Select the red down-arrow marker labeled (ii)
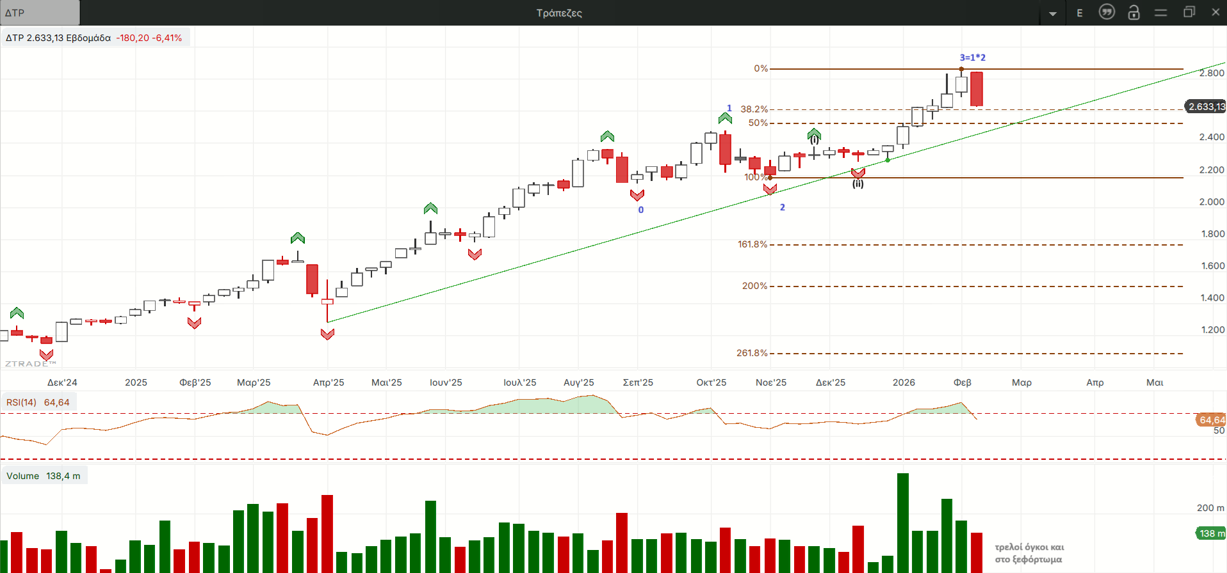The height and width of the screenshot is (573, 1227). 858,173
